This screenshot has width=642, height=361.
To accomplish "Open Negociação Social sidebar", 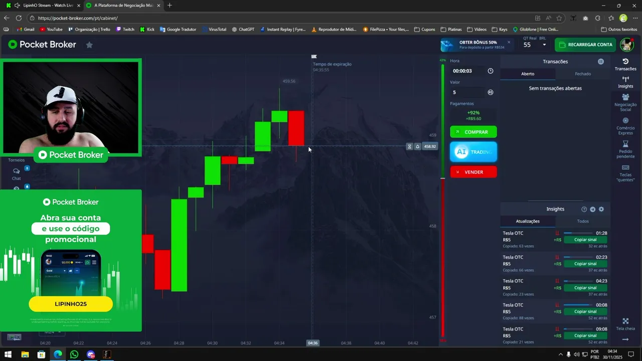I will 625,102.
